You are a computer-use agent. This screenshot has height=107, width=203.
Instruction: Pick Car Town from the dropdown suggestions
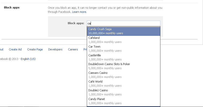point(123,49)
